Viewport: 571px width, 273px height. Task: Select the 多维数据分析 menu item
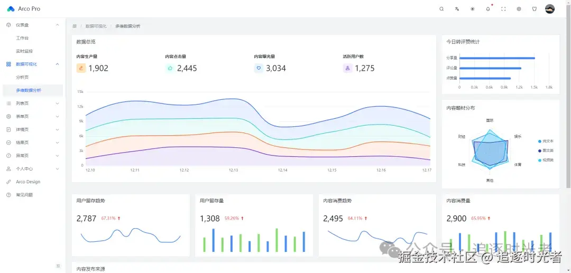click(x=33, y=90)
